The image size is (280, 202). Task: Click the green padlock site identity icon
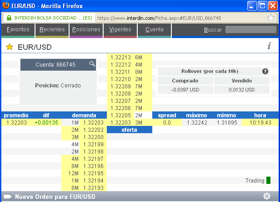point(9,18)
